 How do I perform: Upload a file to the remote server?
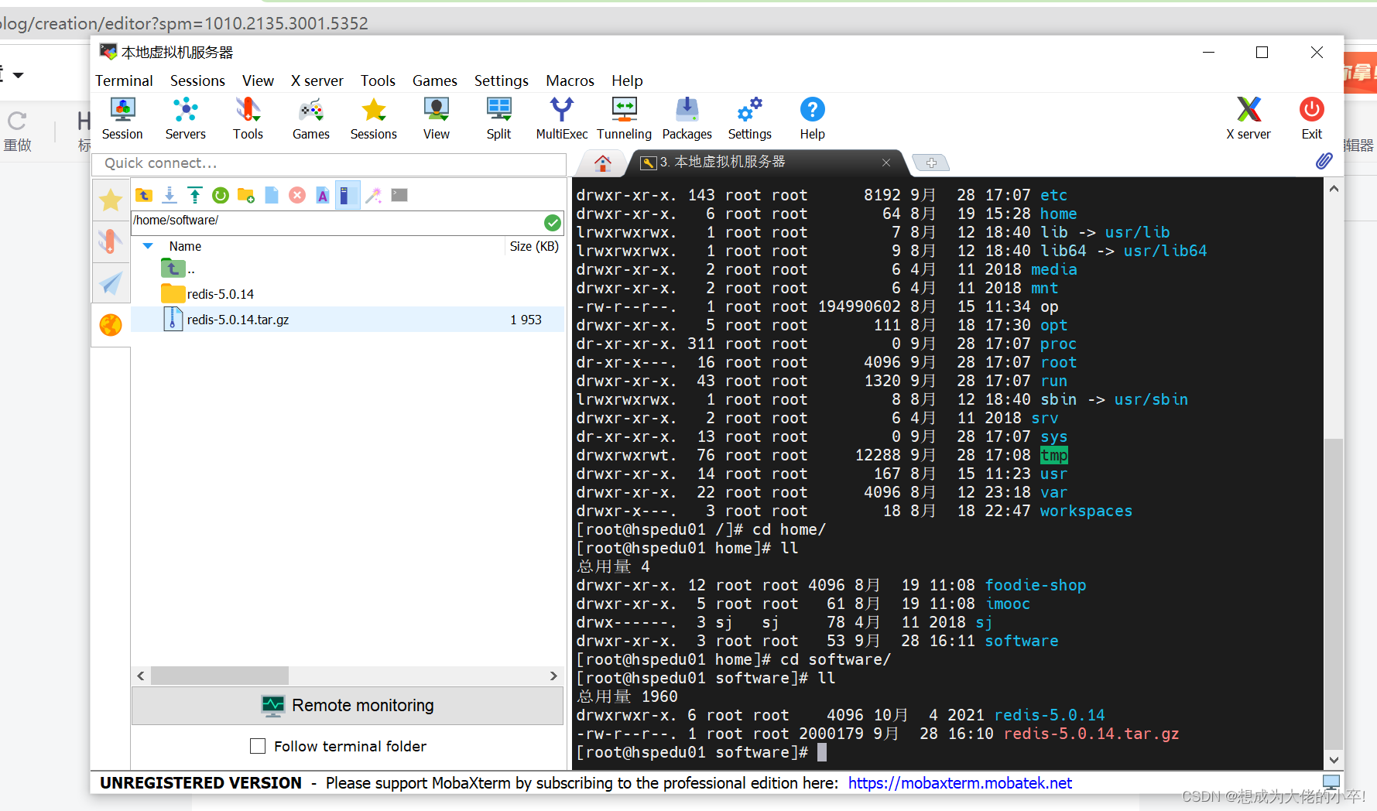(195, 194)
